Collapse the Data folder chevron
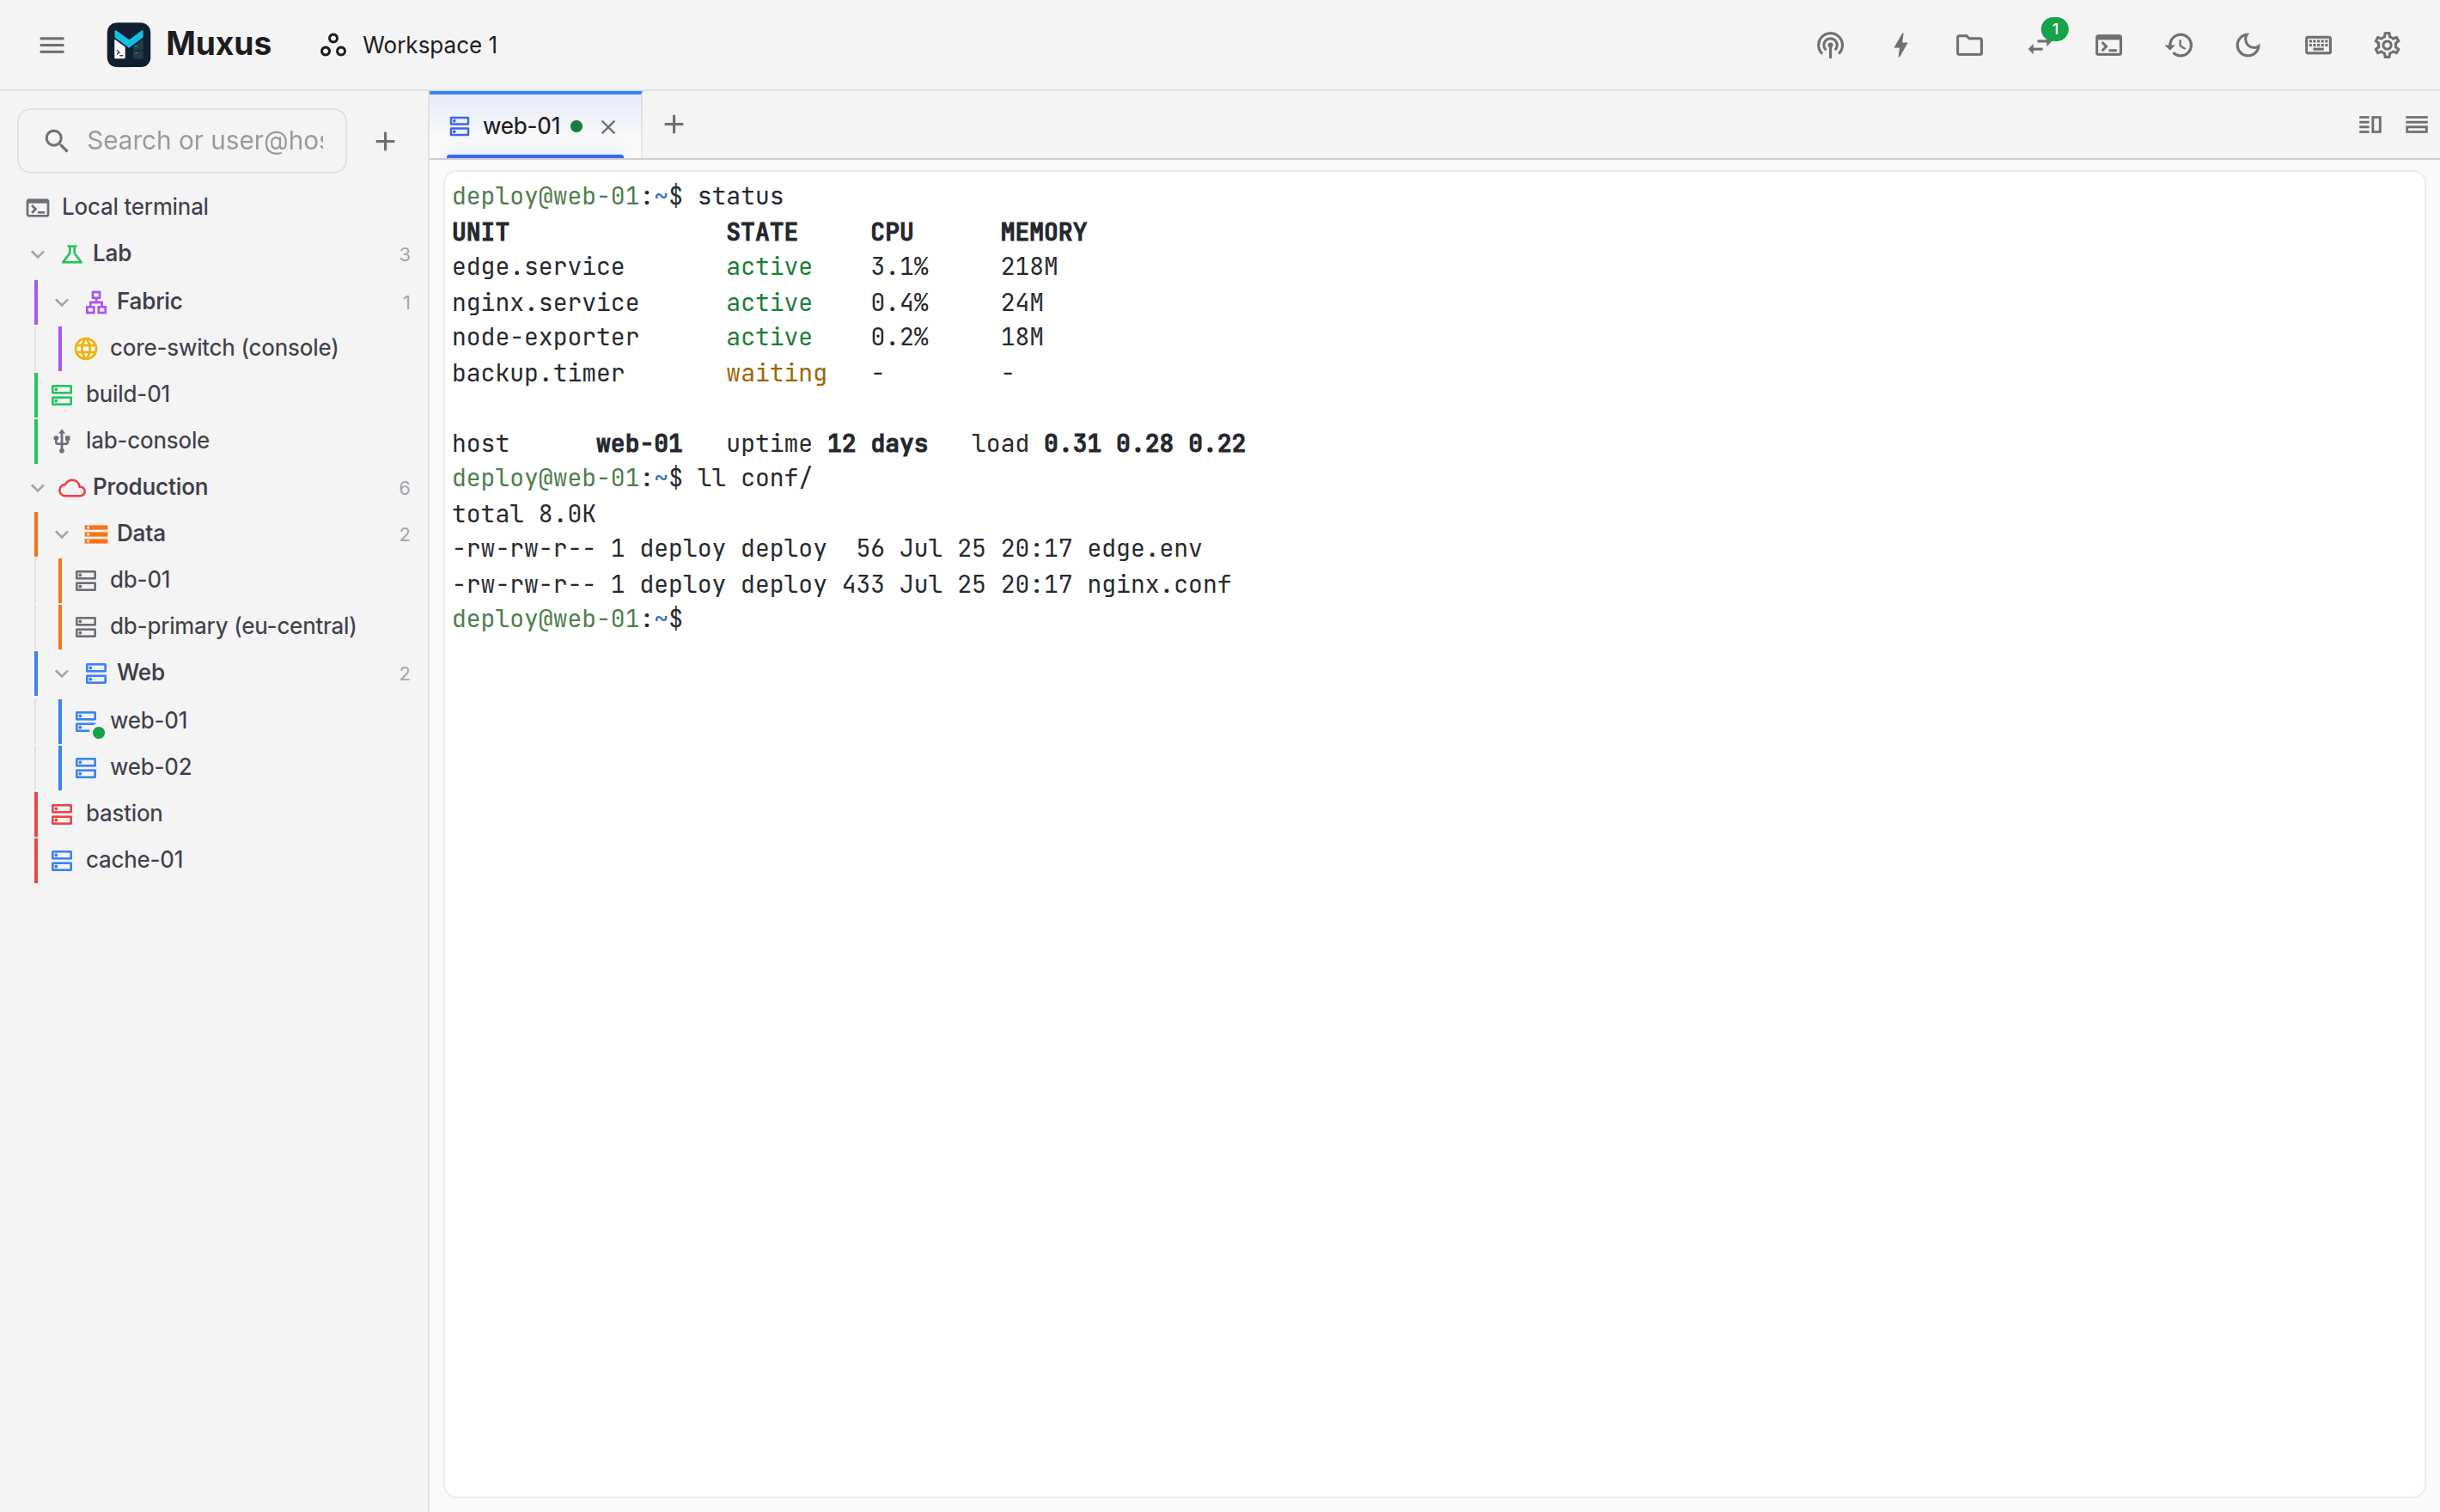This screenshot has height=1512, width=2440. click(x=62, y=534)
